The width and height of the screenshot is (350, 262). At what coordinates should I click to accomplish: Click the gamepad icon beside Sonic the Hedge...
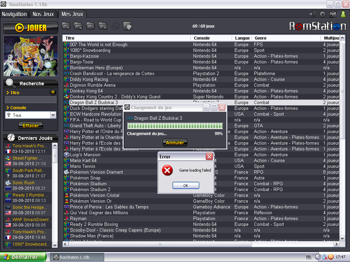click(x=8, y=207)
